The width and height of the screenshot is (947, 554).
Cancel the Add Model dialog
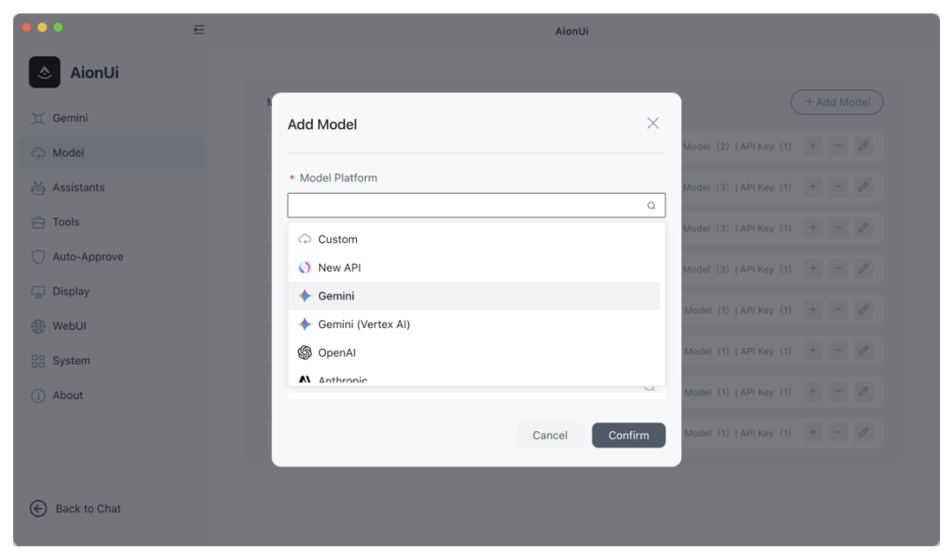pyautogui.click(x=550, y=436)
